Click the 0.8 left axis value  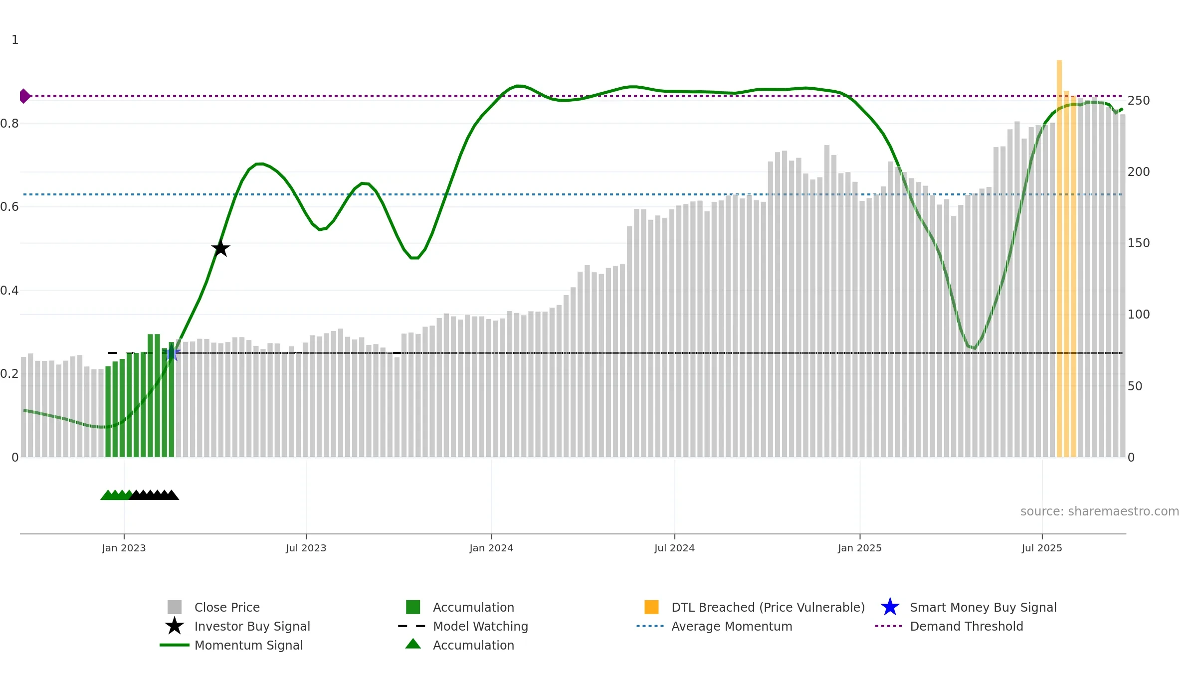(x=9, y=124)
